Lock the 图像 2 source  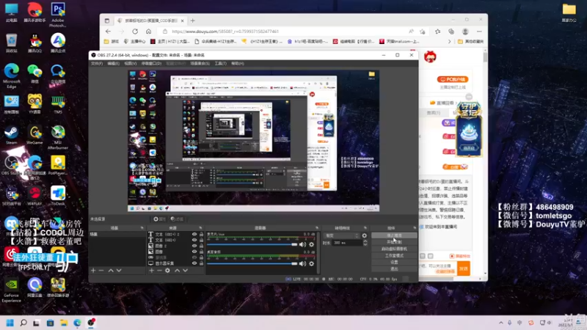pyautogui.click(x=201, y=246)
